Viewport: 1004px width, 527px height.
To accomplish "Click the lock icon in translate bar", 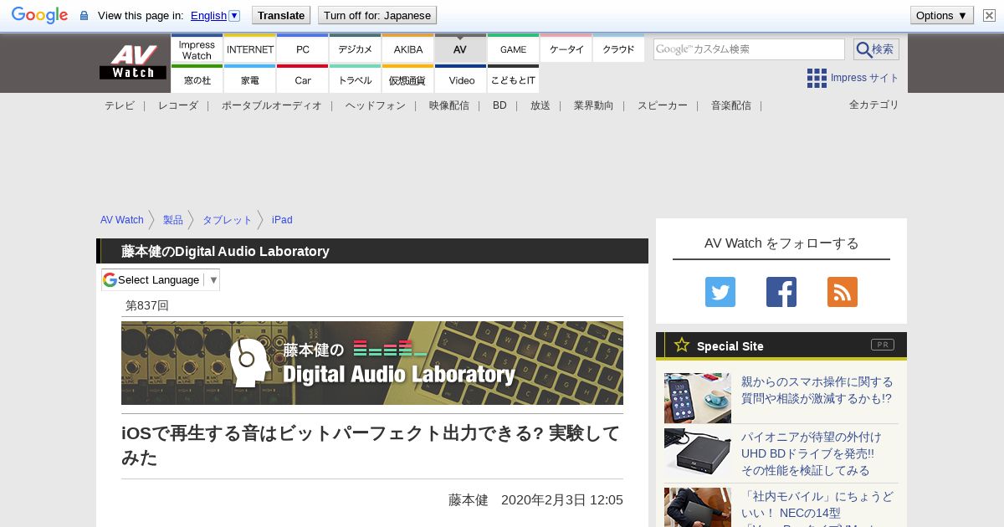I will 84,16.
